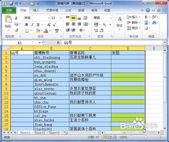
Task: Open the fill color dropdown arrow
Action: coord(42,31)
